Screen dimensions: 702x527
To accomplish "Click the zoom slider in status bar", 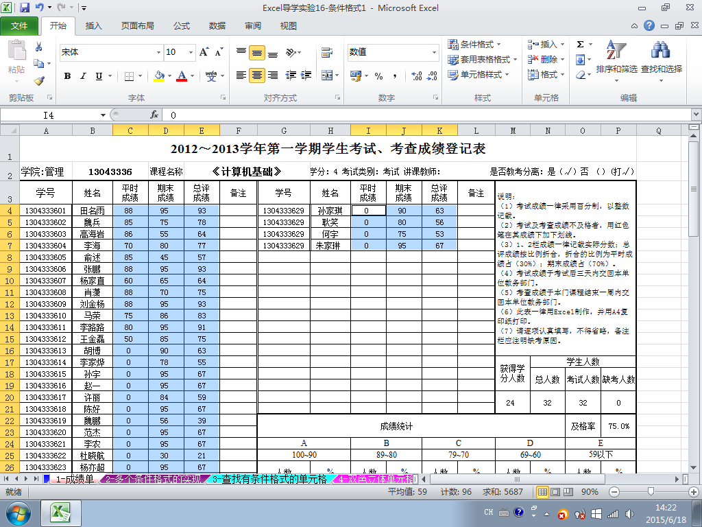I will (651, 491).
